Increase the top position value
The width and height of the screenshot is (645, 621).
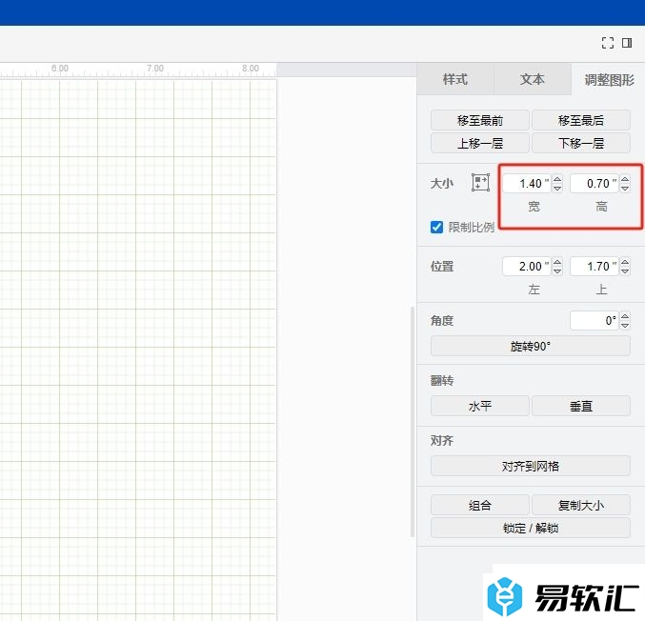(x=625, y=262)
